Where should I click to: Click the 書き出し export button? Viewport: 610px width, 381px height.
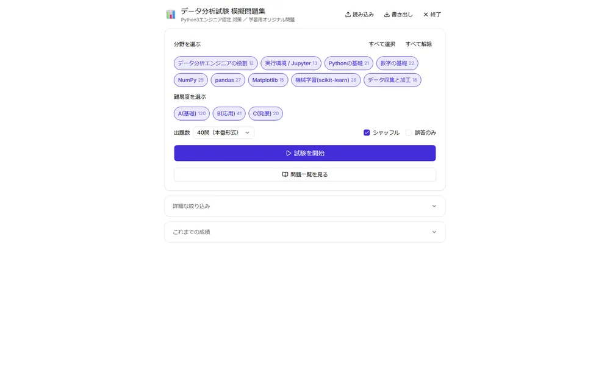(x=398, y=15)
